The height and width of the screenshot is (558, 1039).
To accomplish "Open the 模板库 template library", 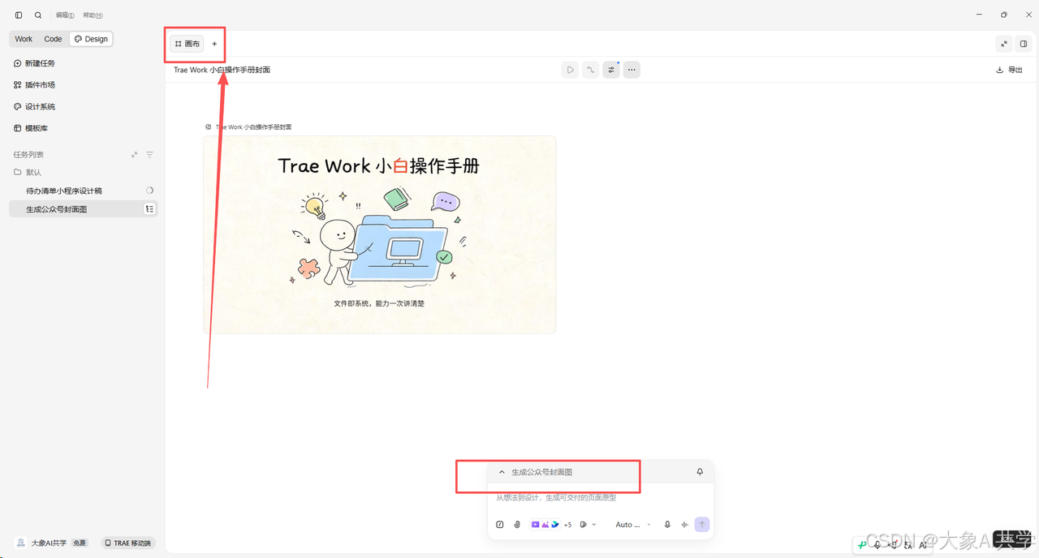I will click(31, 128).
